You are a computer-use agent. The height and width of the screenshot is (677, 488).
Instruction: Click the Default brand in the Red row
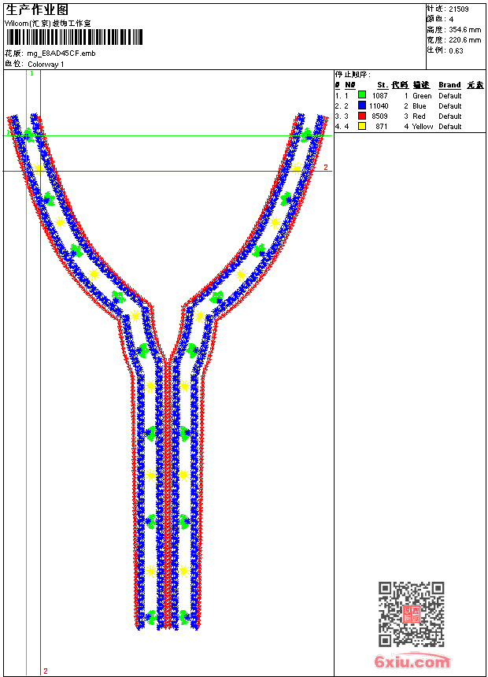tap(450, 117)
